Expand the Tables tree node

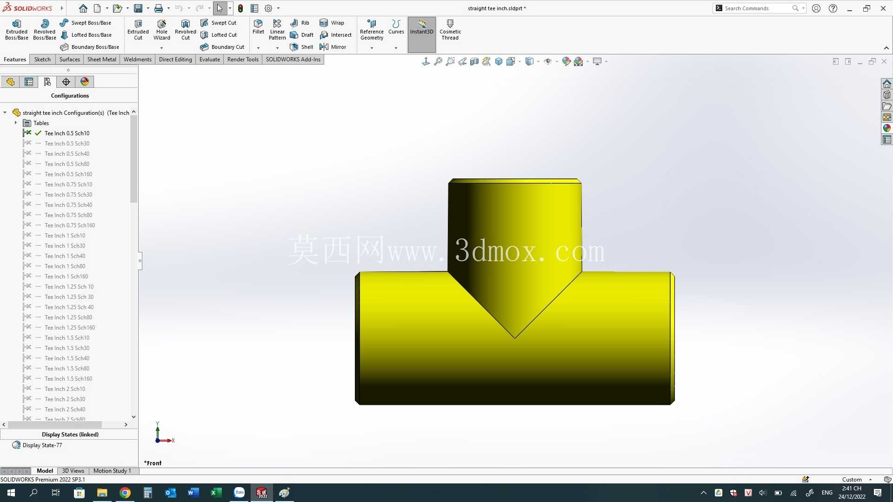pyautogui.click(x=16, y=123)
